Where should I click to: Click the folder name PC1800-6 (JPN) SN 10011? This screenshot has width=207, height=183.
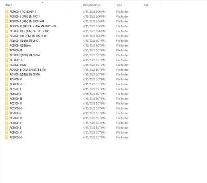pyautogui.click(x=24, y=17)
